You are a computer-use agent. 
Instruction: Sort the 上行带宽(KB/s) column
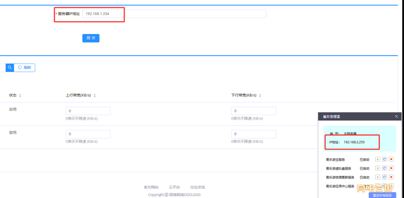[95, 96]
